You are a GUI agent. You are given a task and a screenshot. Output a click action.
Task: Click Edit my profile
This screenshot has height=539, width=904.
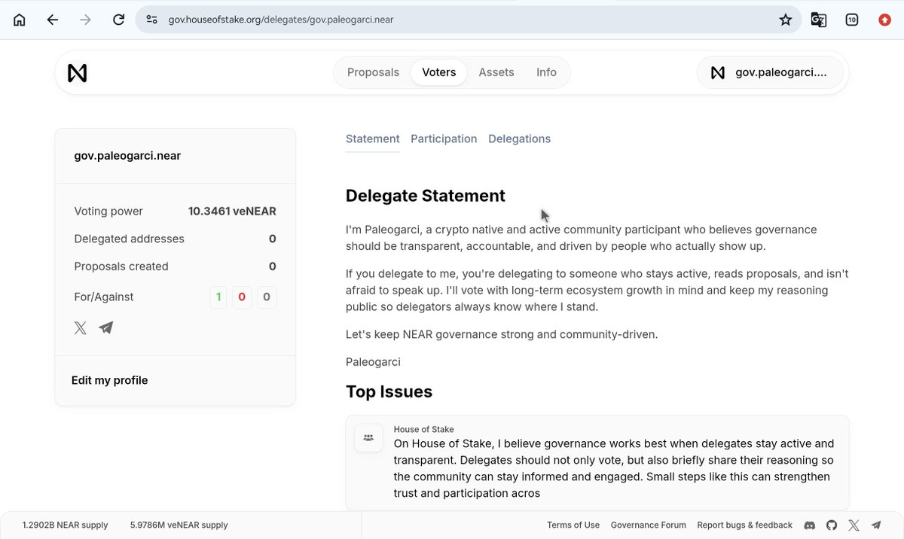coord(109,380)
